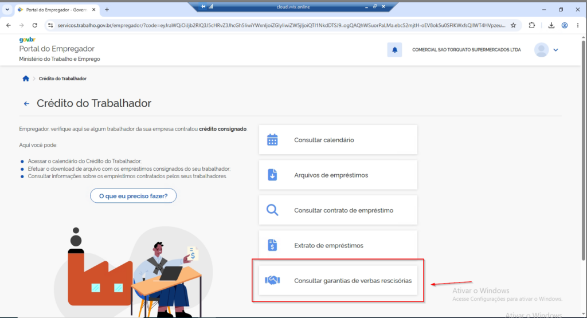The width and height of the screenshot is (587, 318).
Task: Click the file download icon in Arquivos de empréstimos
Action: click(272, 175)
